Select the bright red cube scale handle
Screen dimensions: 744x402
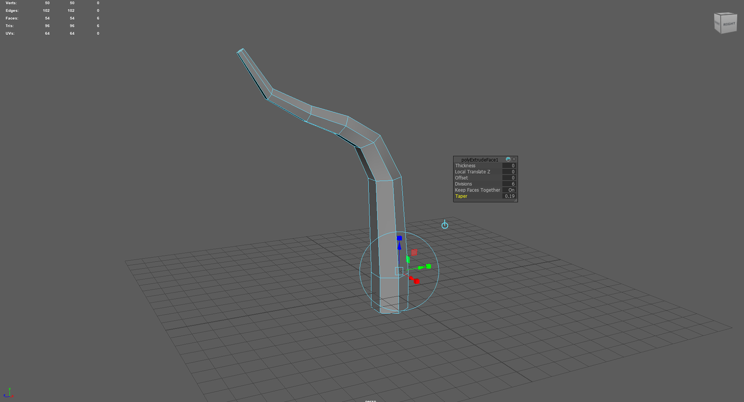point(417,281)
